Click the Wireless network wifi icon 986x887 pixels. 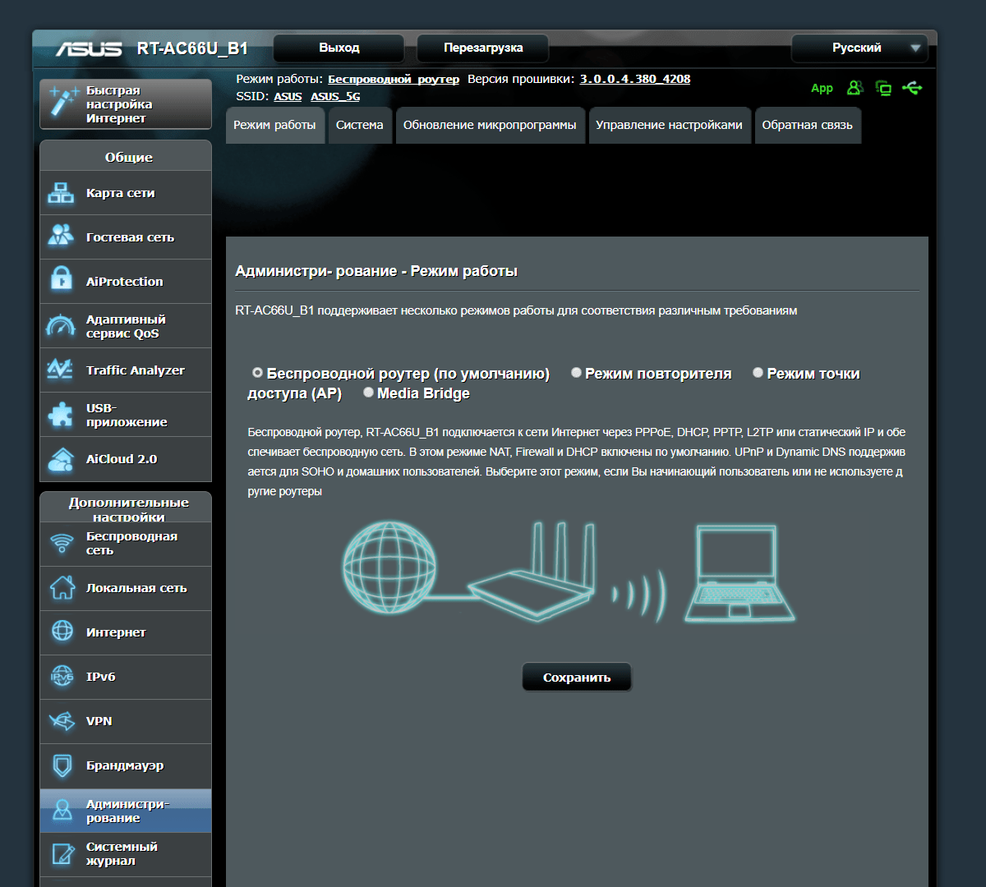[x=62, y=543]
